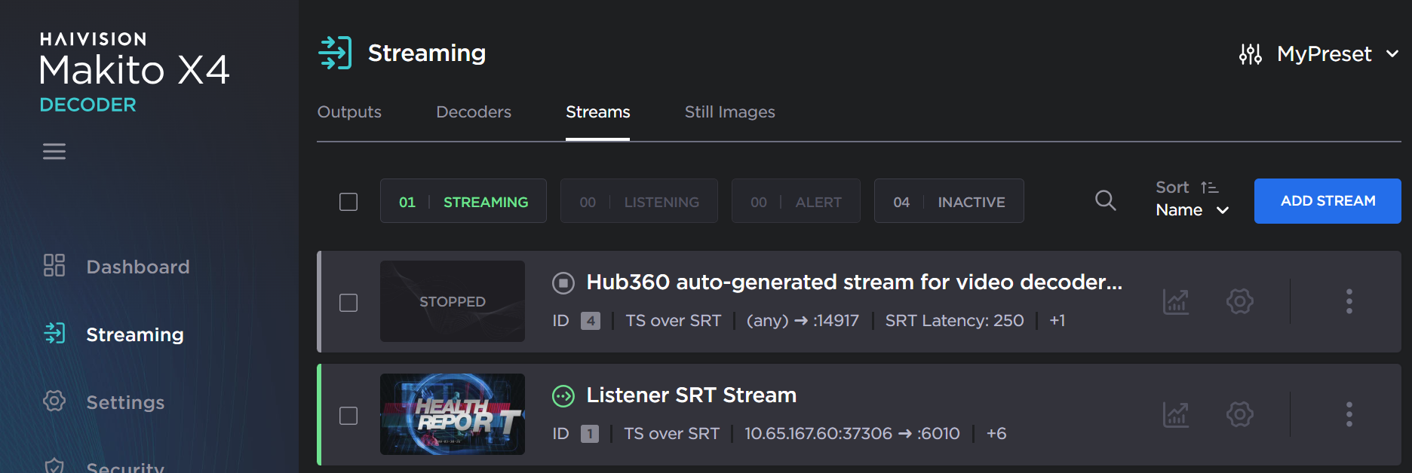This screenshot has height=473, width=1412.
Task: Filter by 00 LISTENING status
Action: [639, 201]
